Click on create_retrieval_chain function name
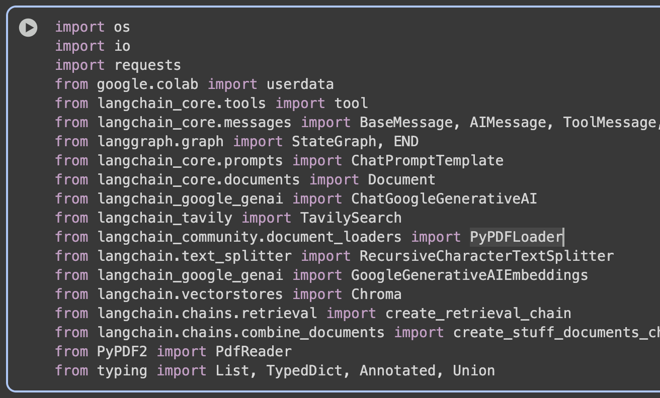The width and height of the screenshot is (660, 398). click(478, 313)
